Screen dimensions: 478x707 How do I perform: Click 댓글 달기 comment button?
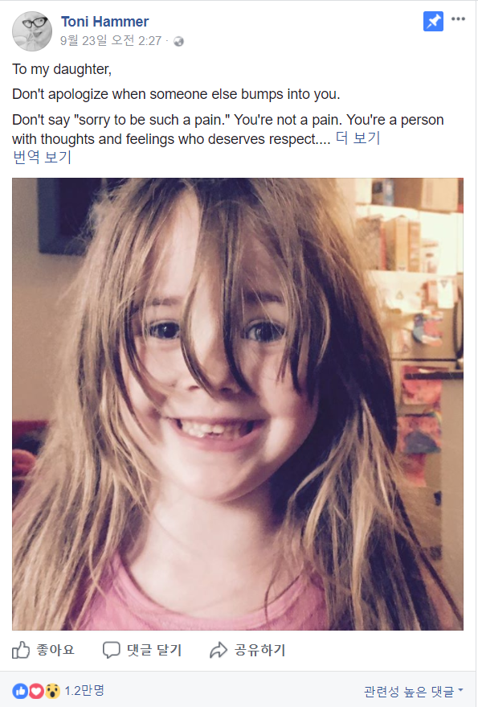click(154, 650)
